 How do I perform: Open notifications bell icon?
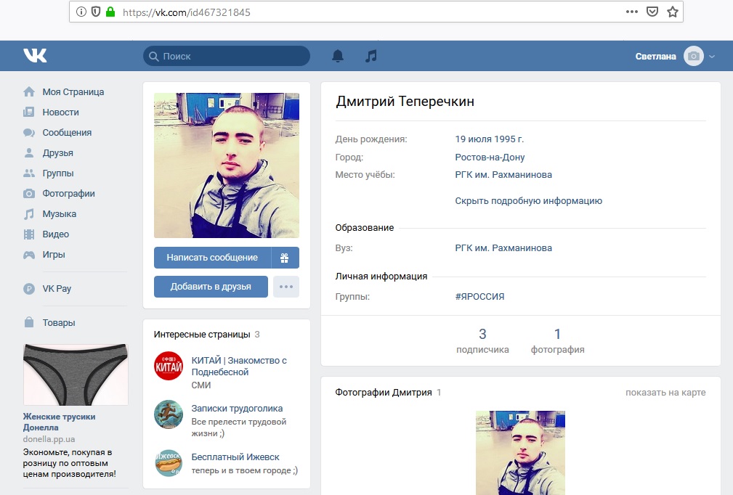(338, 56)
